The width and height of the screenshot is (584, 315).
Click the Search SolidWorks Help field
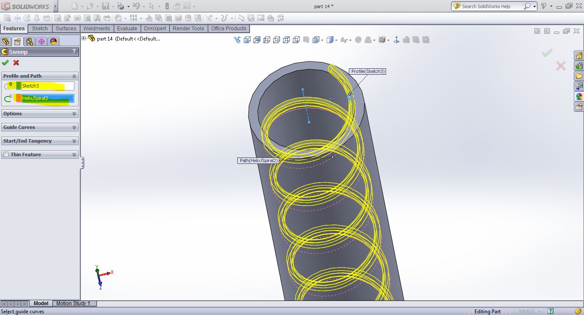coord(492,6)
